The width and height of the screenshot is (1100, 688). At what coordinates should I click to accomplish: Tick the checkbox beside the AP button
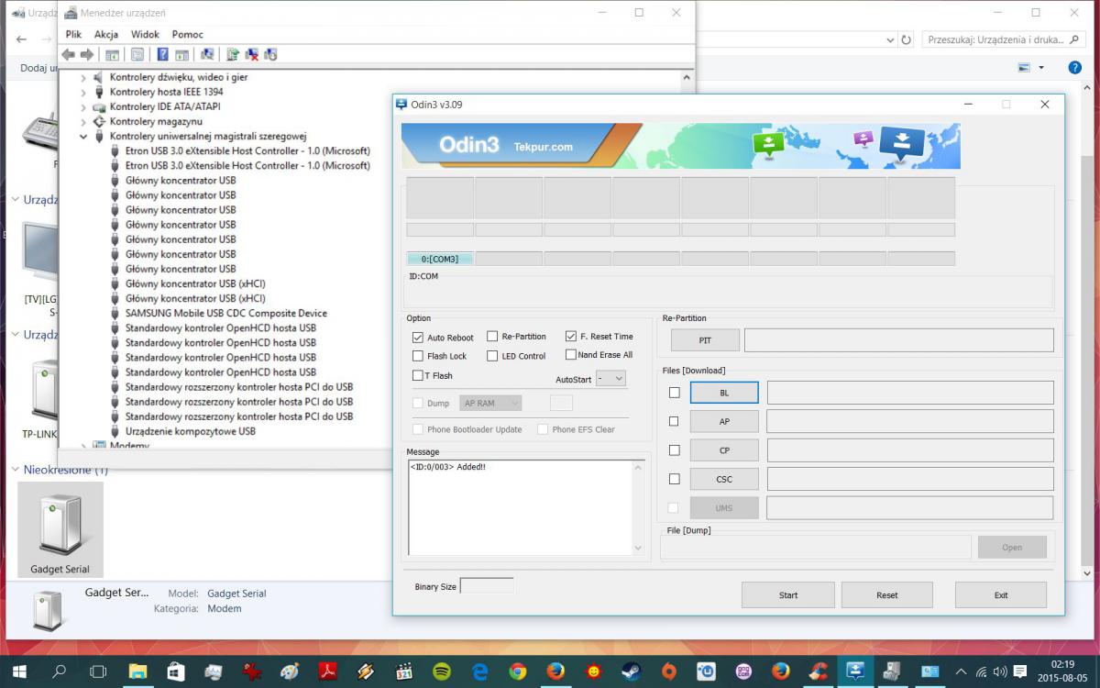[674, 421]
